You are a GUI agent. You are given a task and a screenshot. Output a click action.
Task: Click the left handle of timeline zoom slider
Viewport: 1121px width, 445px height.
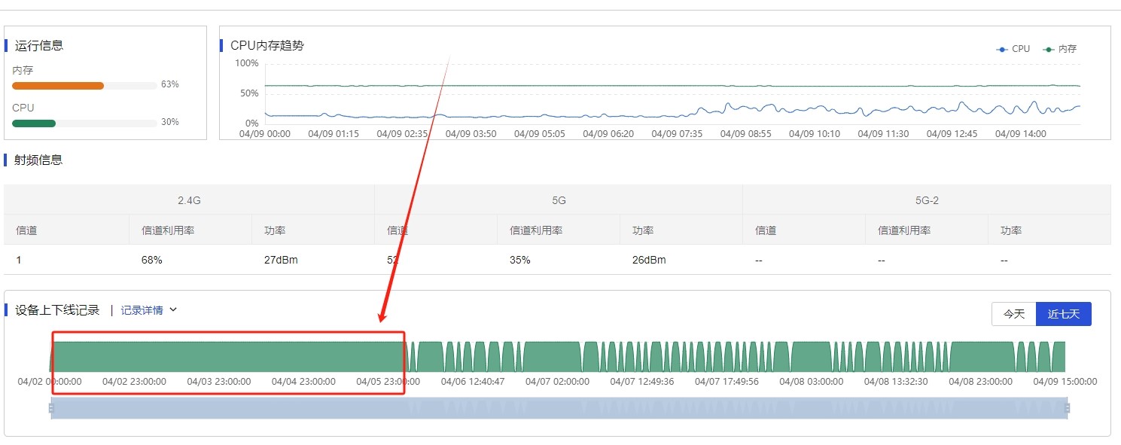[x=52, y=408]
